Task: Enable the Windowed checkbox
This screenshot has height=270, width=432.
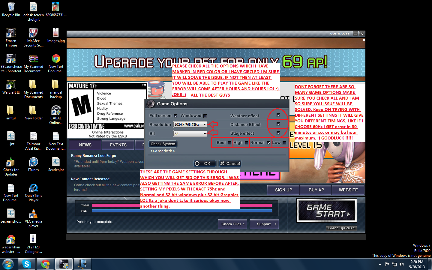Action: (205, 116)
